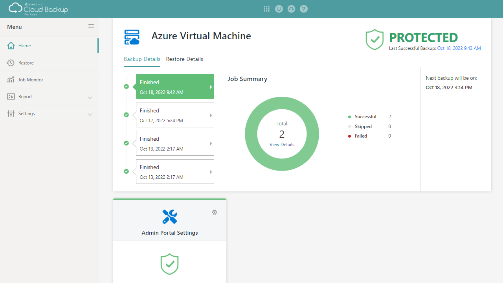Image resolution: width=503 pixels, height=283 pixels.
Task: Switch to Backup Details tab
Action: coord(142,59)
